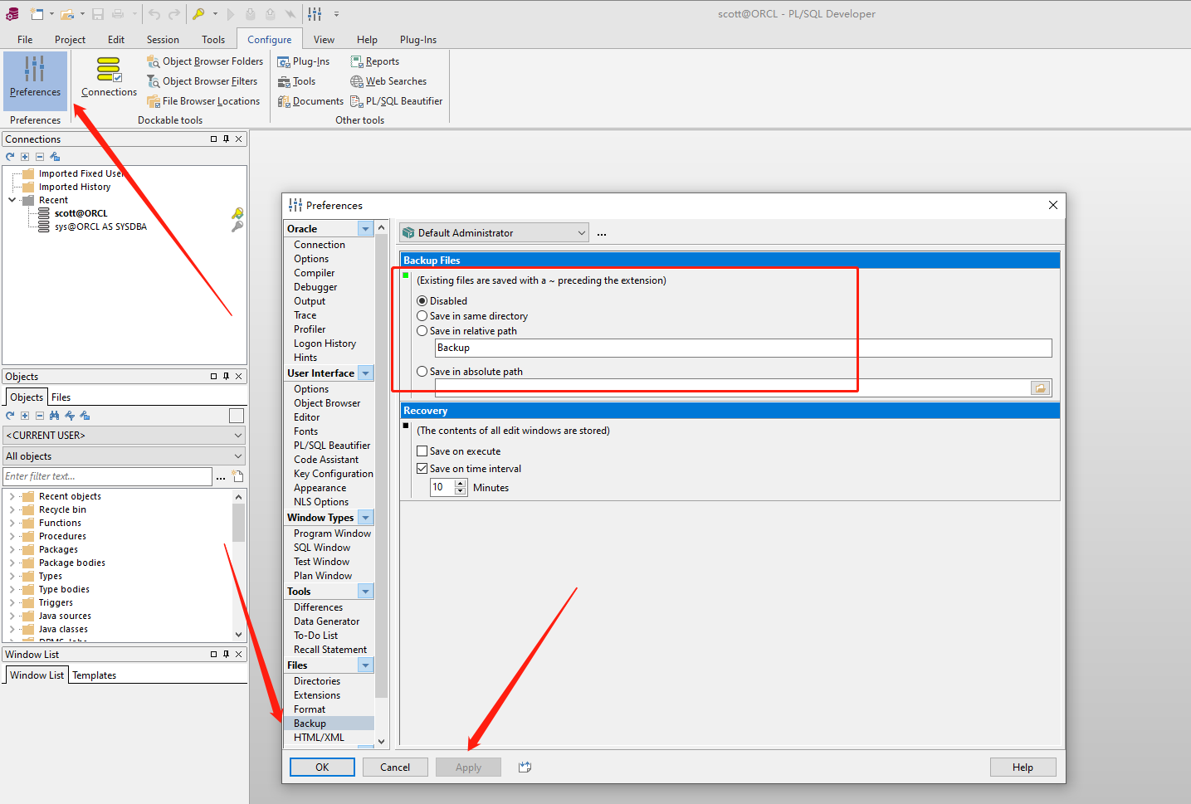Select the SQL Window preferences page

pos(322,548)
